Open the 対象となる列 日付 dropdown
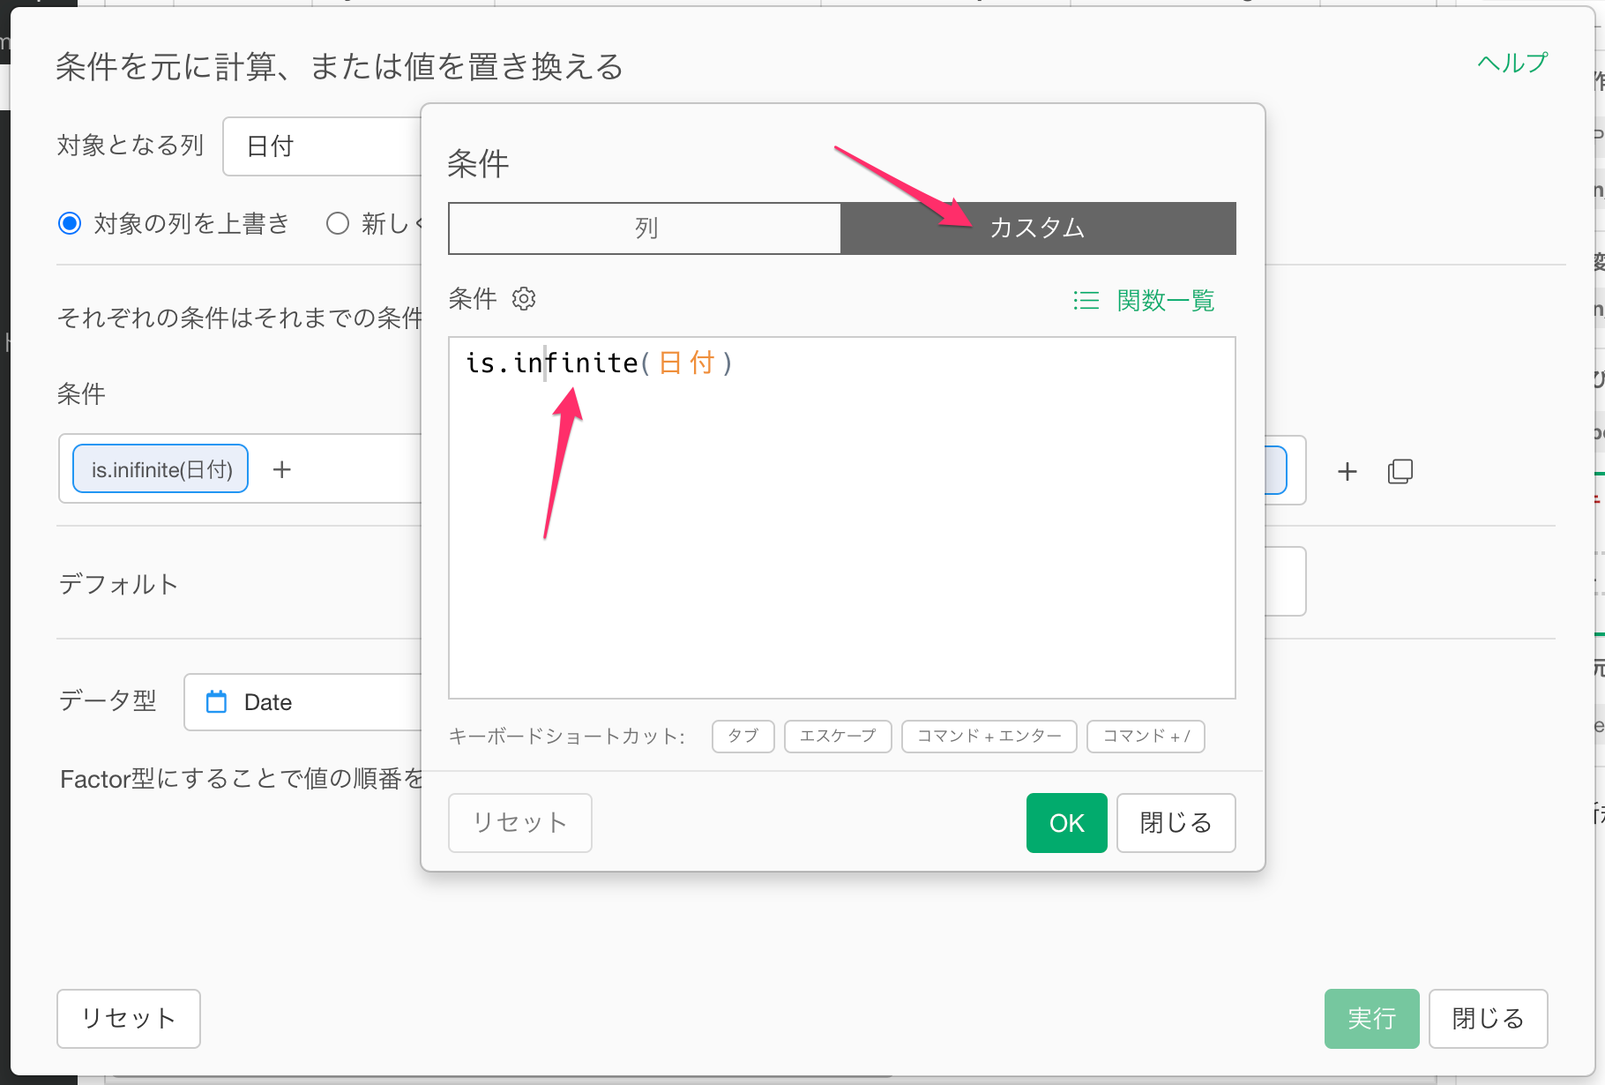The image size is (1605, 1085). click(x=323, y=146)
